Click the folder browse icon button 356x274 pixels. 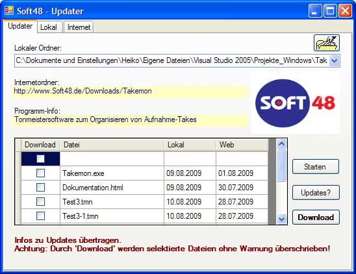tap(327, 43)
